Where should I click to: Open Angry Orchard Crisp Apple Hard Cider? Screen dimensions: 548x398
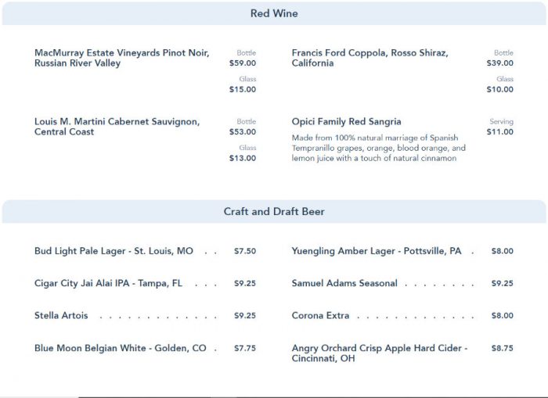click(x=379, y=353)
